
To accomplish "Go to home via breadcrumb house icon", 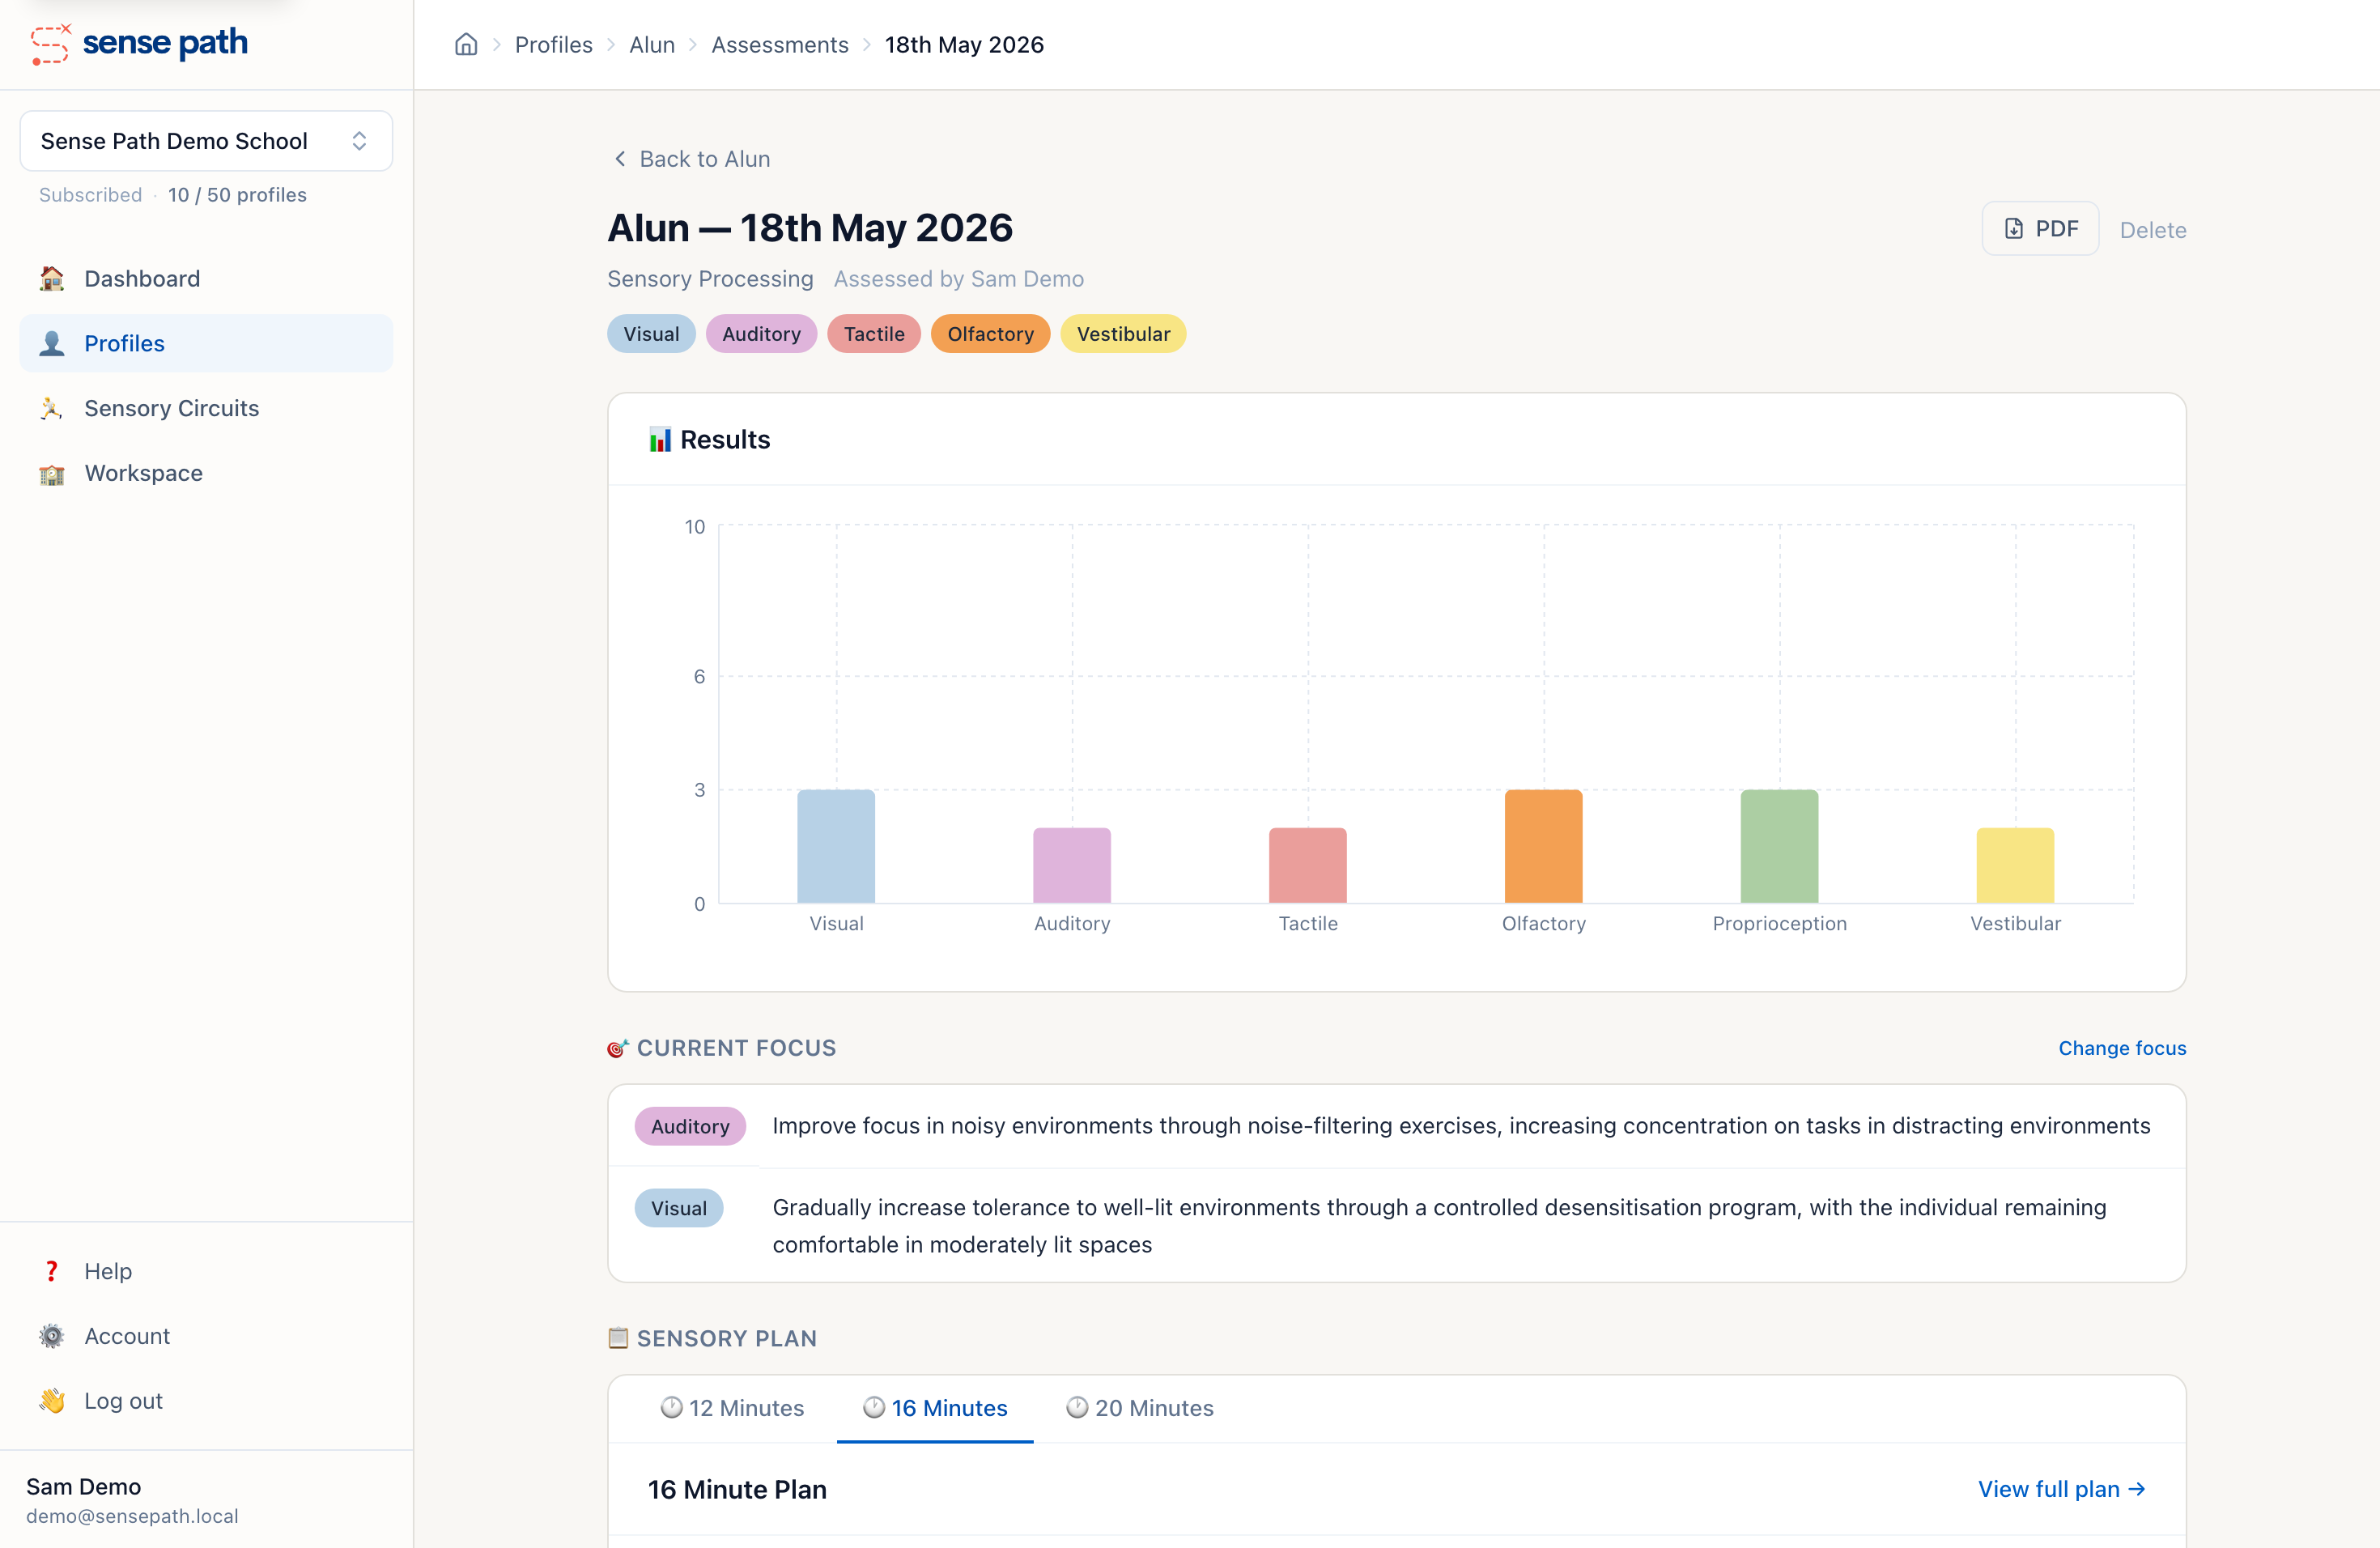I will coord(466,45).
